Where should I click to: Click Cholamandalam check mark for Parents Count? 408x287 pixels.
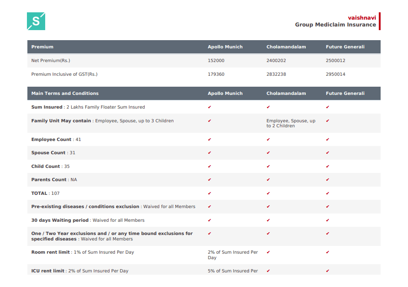[x=268, y=179]
